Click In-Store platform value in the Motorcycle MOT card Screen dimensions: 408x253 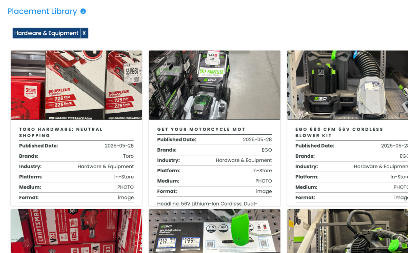coord(262,171)
